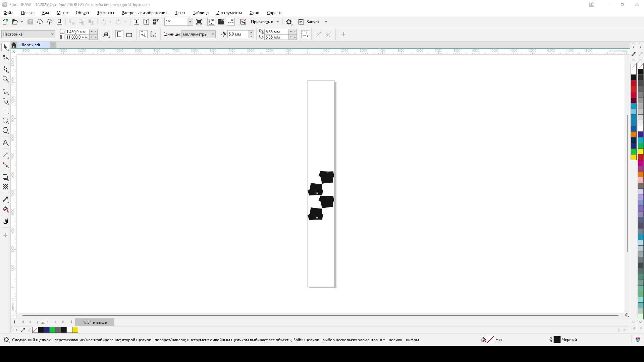Click the page width input field
The width and height of the screenshot is (644, 362).
click(77, 32)
